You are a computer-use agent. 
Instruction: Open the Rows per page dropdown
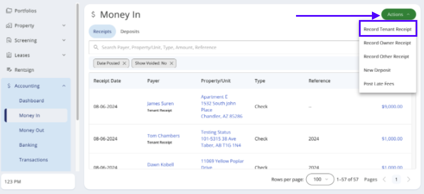[x=320, y=179]
